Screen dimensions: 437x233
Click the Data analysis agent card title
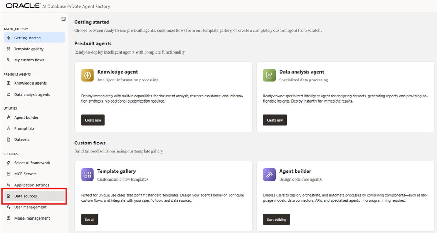(301, 72)
